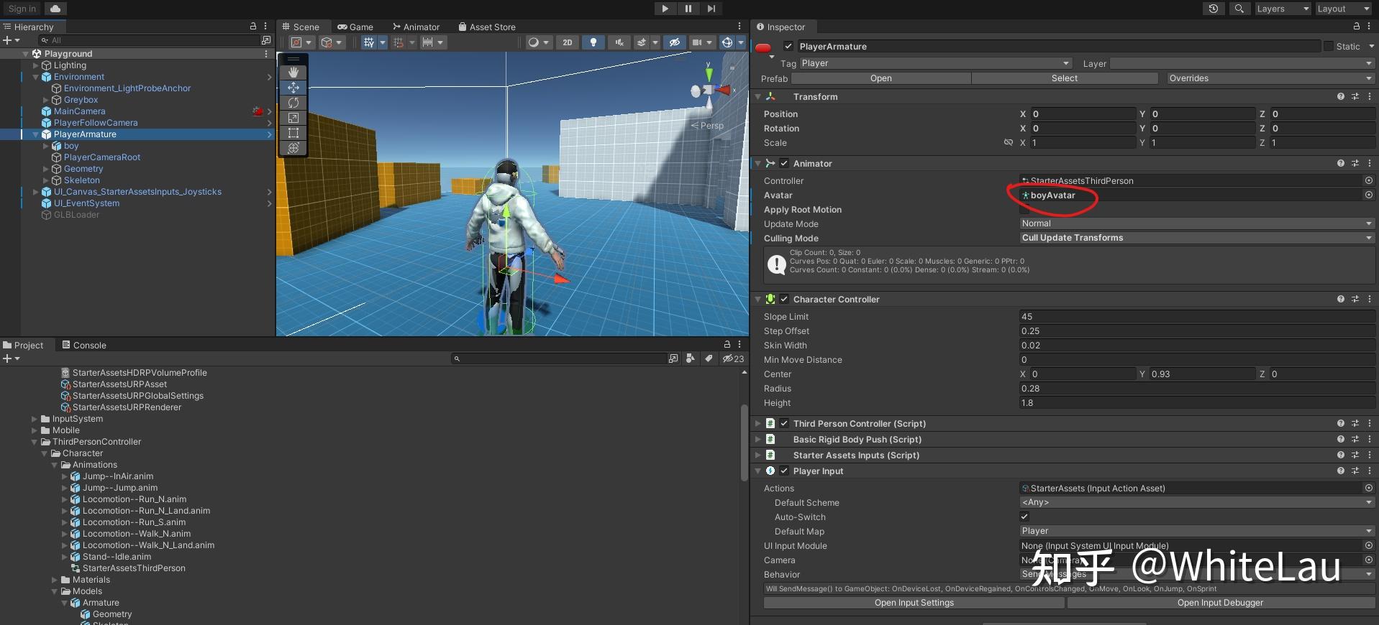Click the Slope Limit input field
Viewport: 1379px width, 625px height.
tap(1196, 317)
